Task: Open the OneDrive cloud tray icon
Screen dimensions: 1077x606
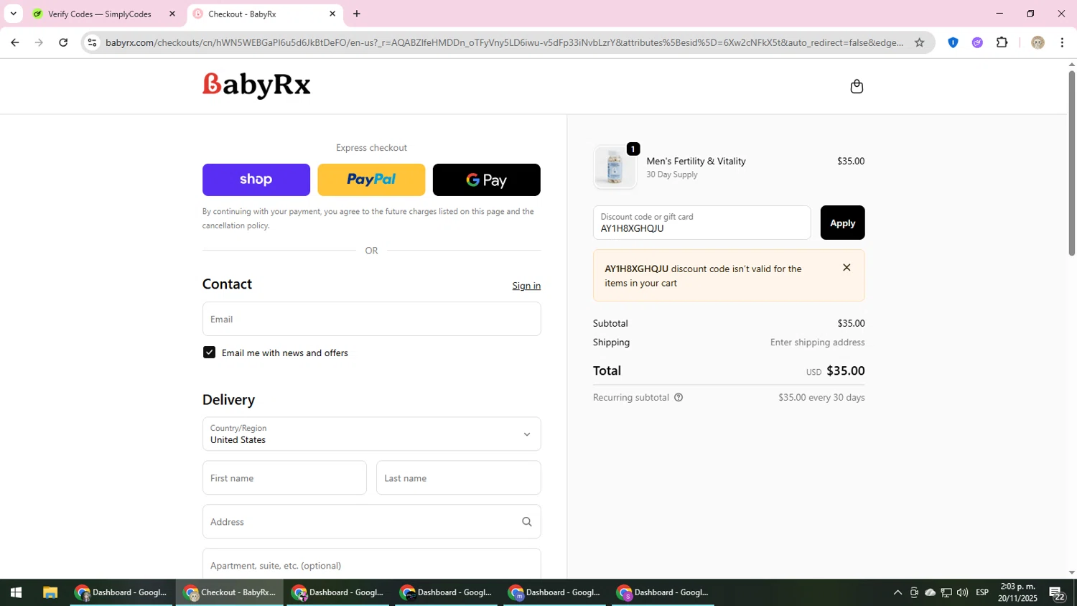Action: 930,592
